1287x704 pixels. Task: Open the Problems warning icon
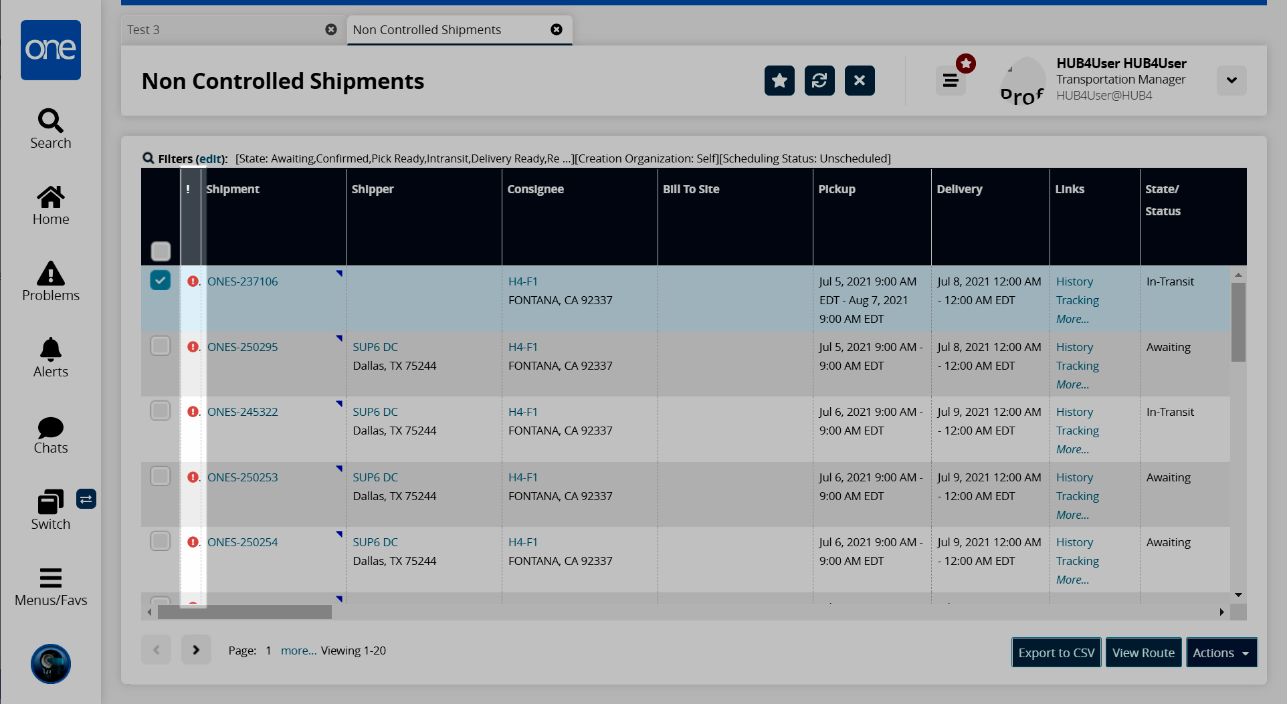pyautogui.click(x=50, y=281)
